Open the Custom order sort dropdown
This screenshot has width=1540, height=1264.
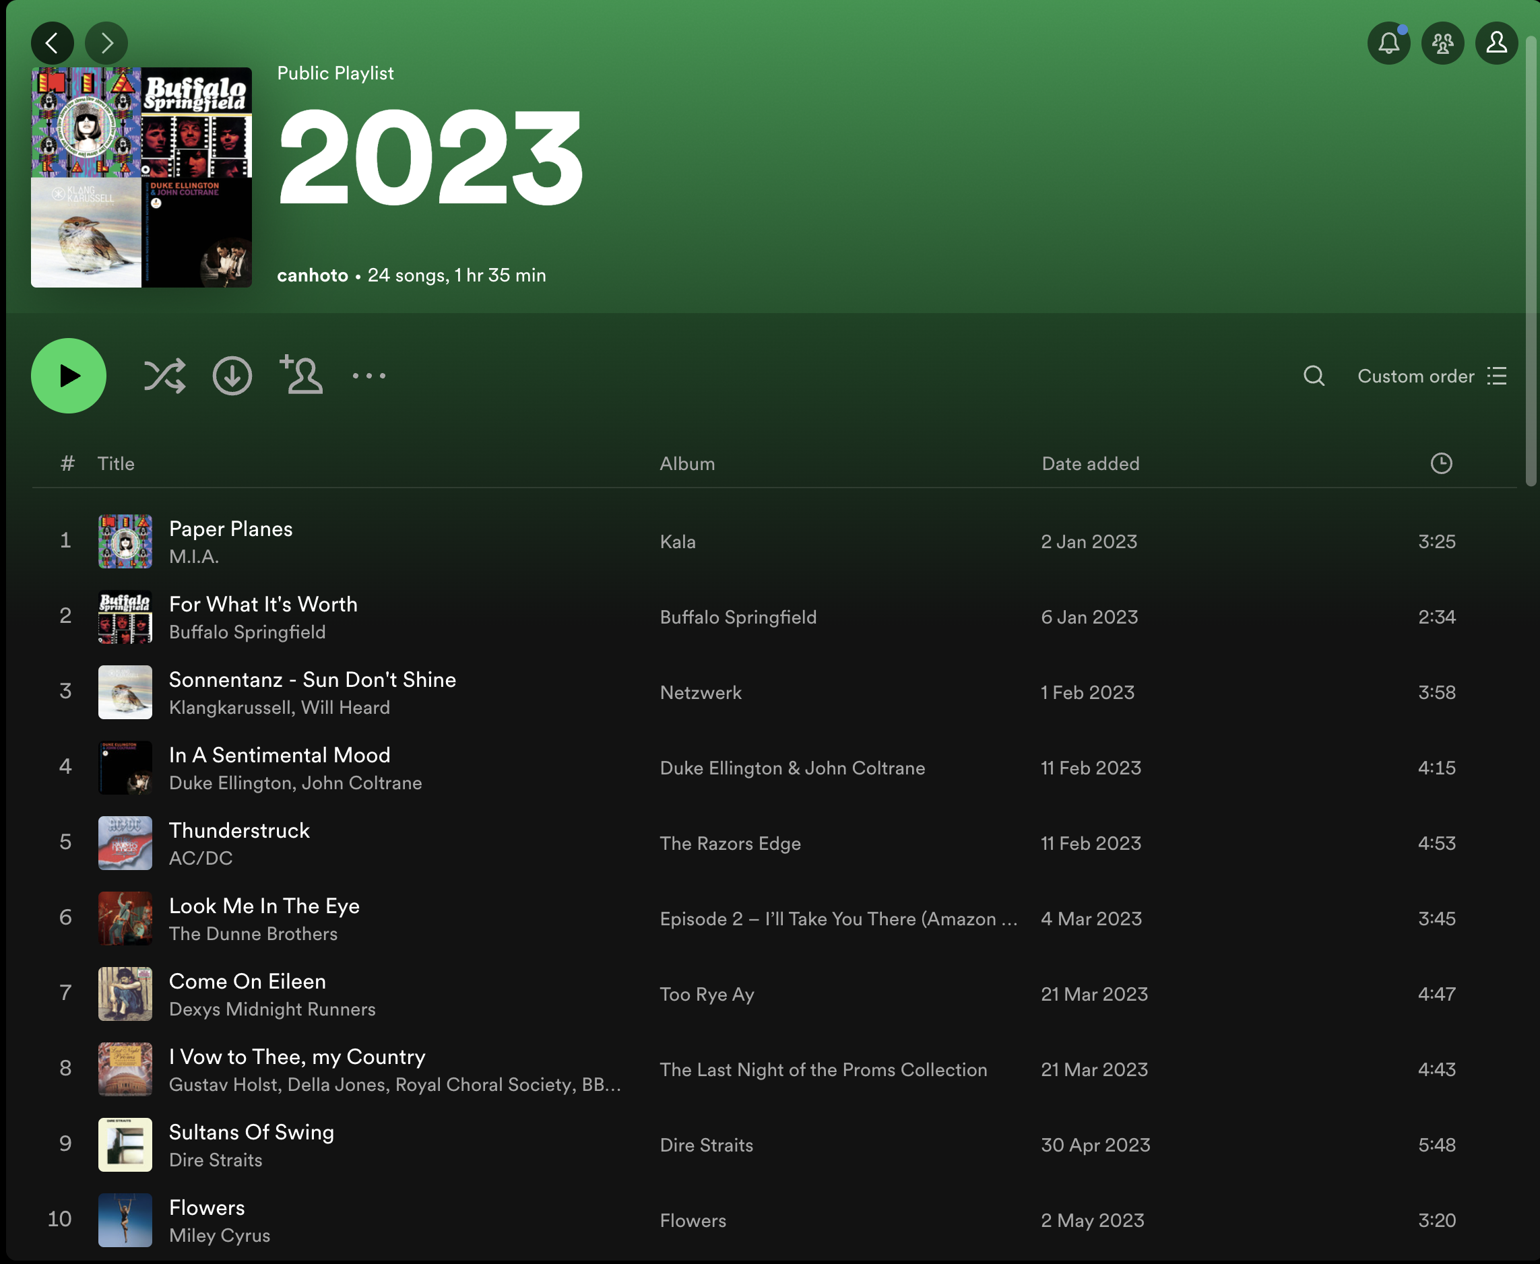(x=1431, y=376)
